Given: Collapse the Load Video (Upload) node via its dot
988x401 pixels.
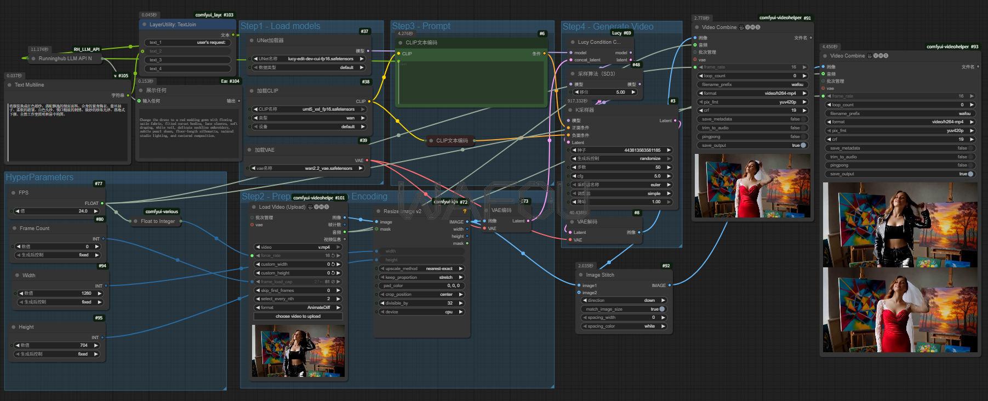Looking at the screenshot, I should pos(254,207).
